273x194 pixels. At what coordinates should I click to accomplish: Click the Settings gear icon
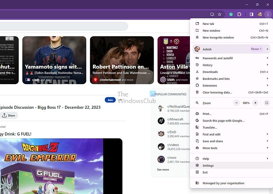tap(197, 165)
